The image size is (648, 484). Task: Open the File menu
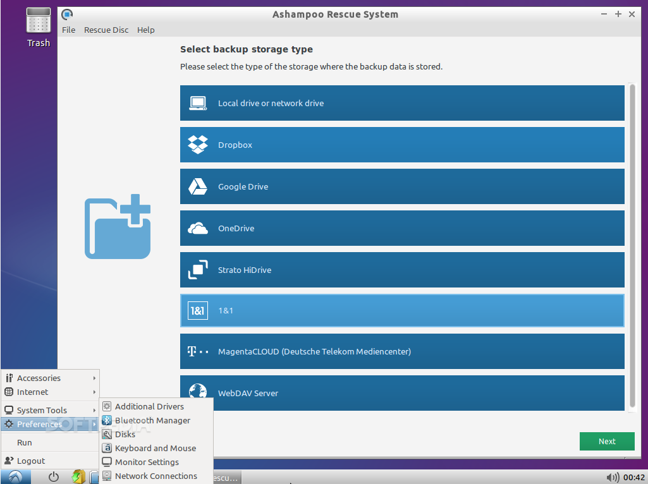pyautogui.click(x=69, y=30)
